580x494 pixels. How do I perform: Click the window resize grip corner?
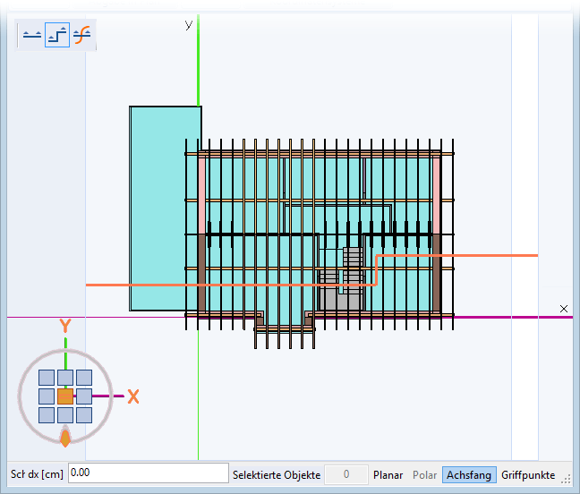coord(566,480)
